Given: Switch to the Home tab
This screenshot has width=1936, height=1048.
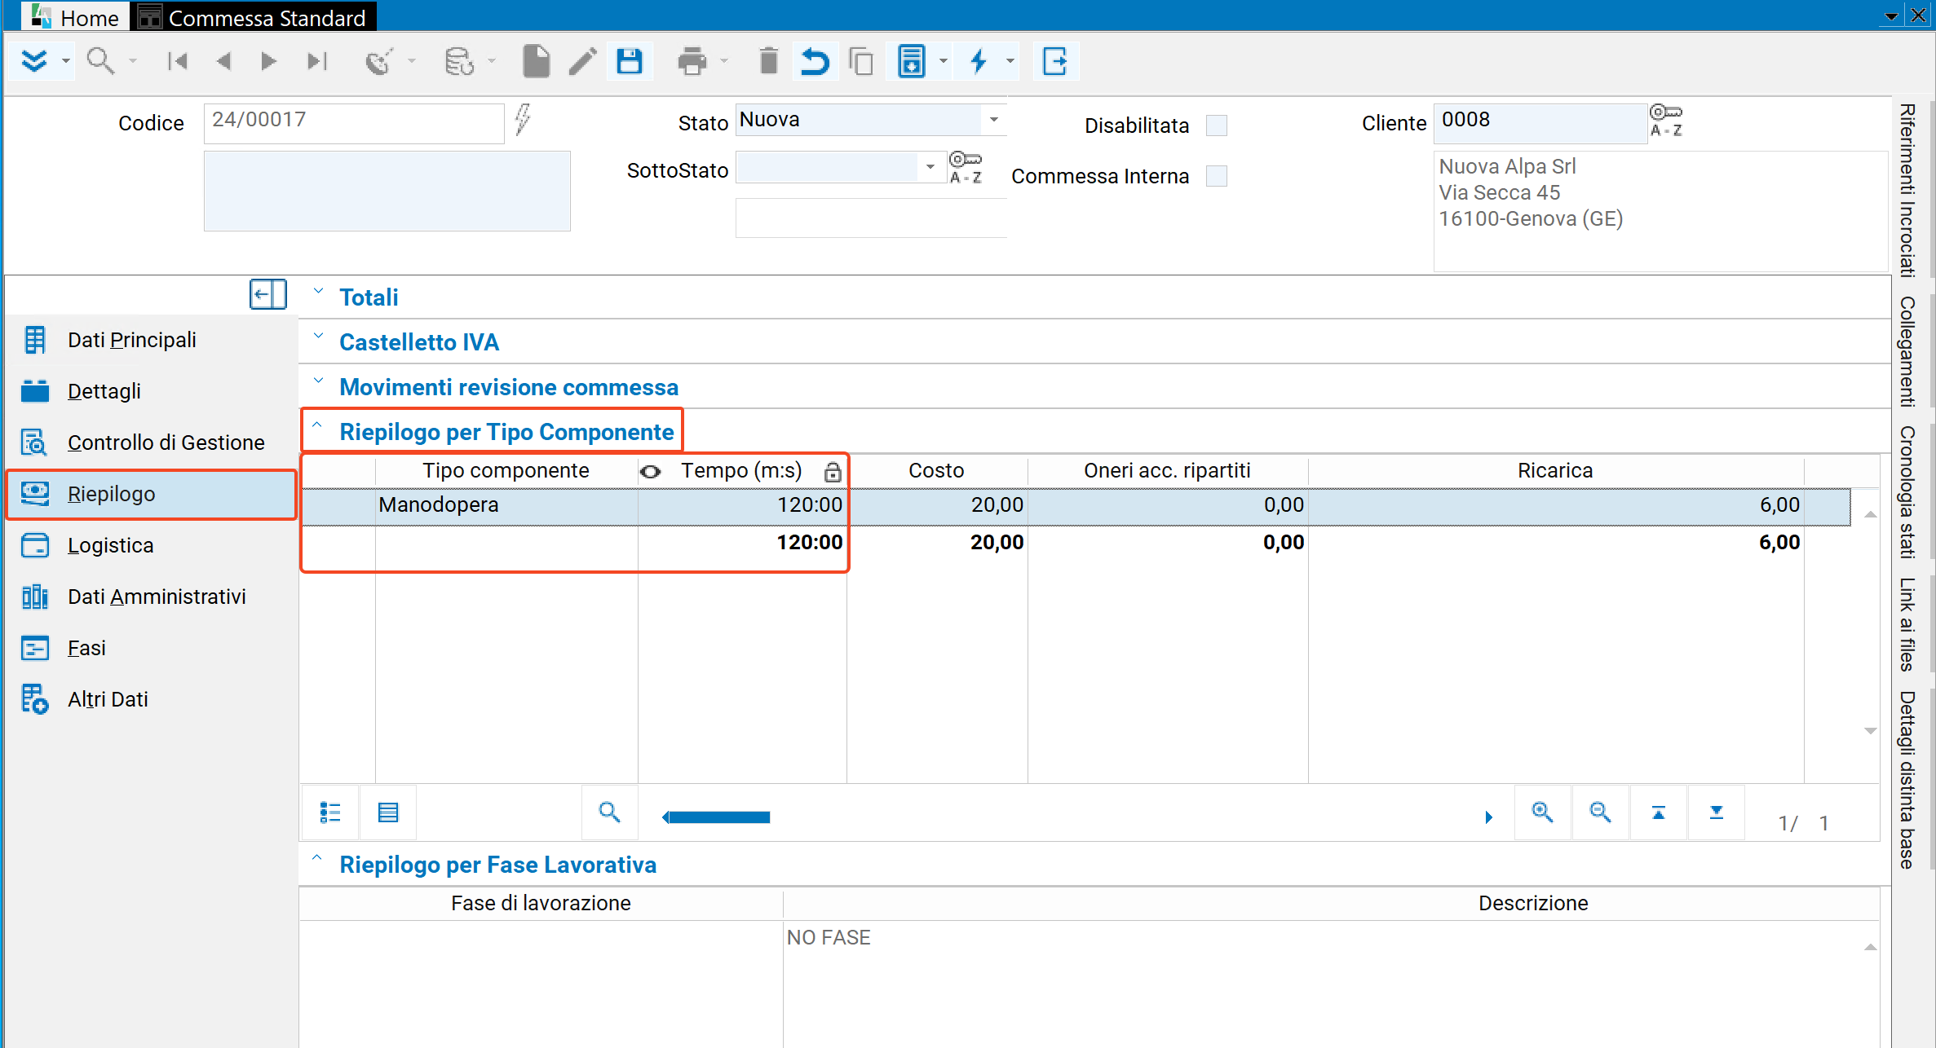Looking at the screenshot, I should click(x=75, y=17).
